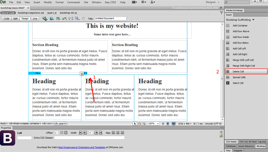Decrease the cell offset with minus button

pos(62,133)
